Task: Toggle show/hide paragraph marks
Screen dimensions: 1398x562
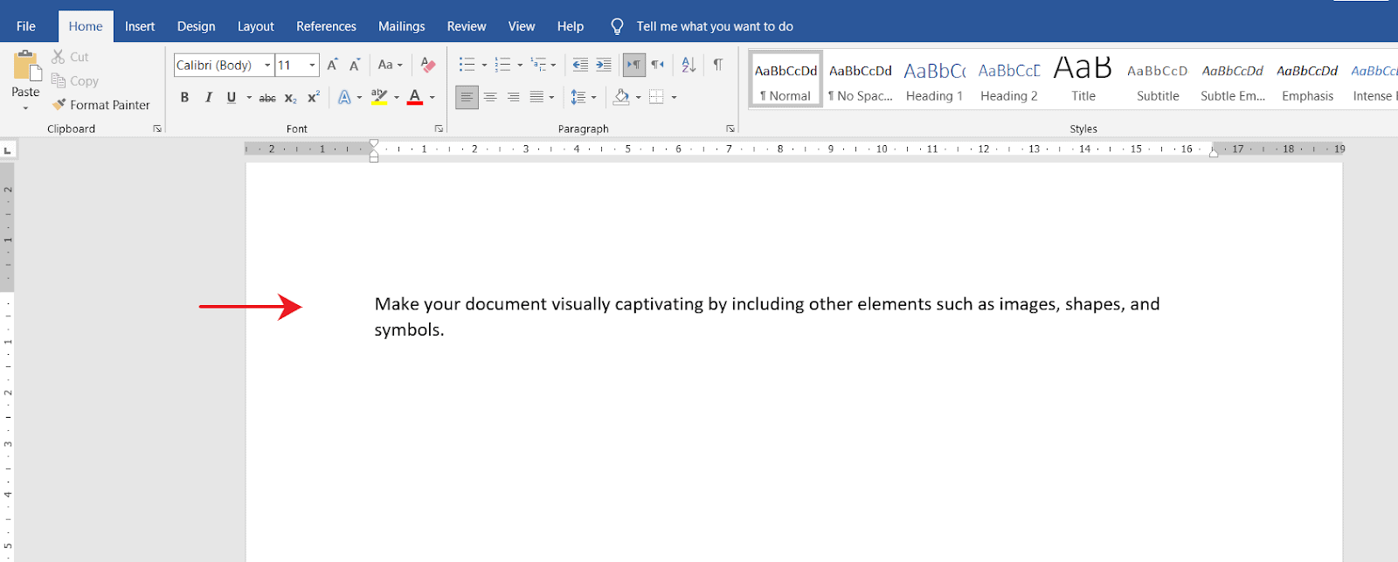Action: [x=718, y=65]
